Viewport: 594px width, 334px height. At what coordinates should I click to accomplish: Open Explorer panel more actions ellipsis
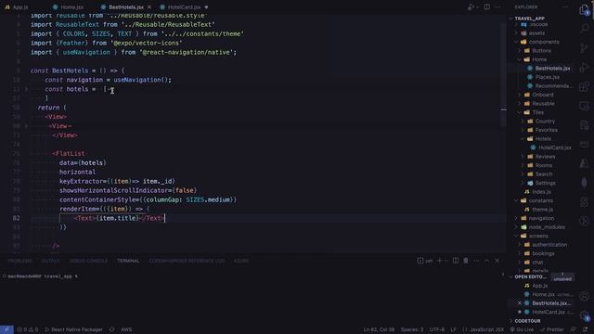565,6
